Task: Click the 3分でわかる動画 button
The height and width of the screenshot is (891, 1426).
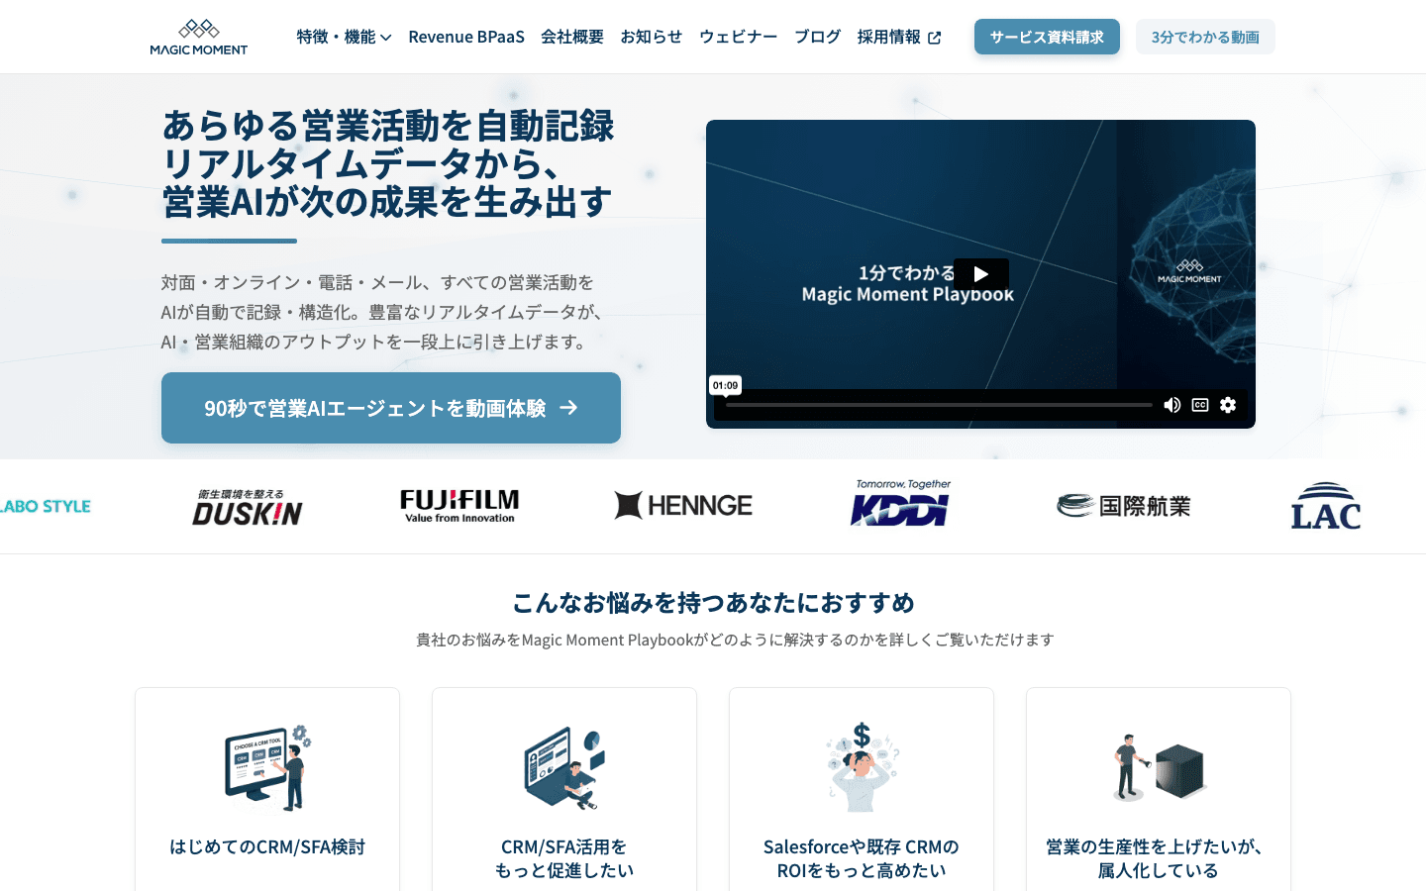Action: (1205, 37)
